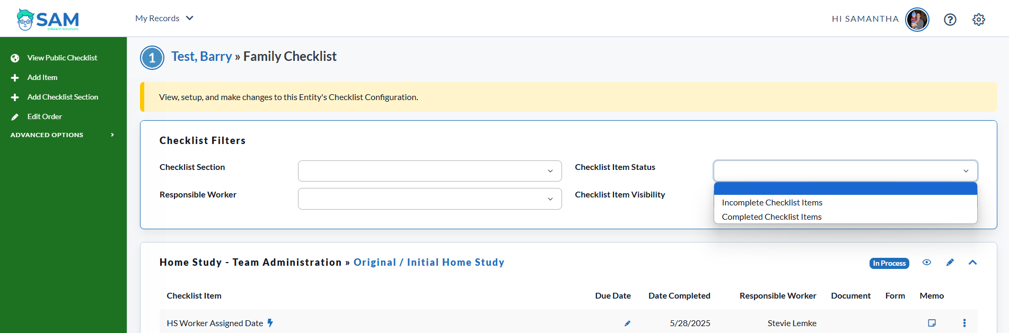Image resolution: width=1009 pixels, height=333 pixels.
Task: Open the Original / Initial Home Study link
Action: (428, 263)
